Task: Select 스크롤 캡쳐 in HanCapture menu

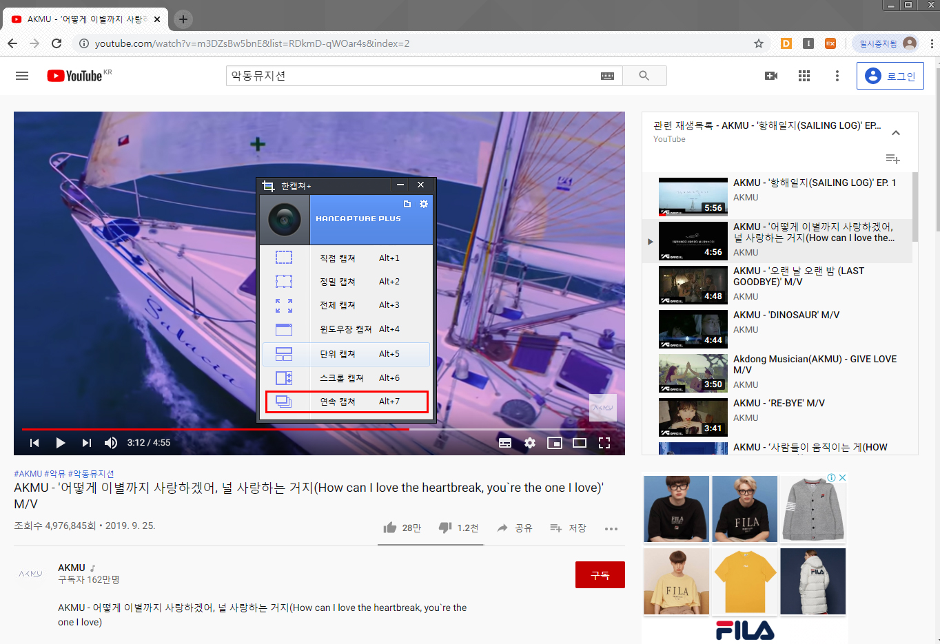Action: (347, 378)
